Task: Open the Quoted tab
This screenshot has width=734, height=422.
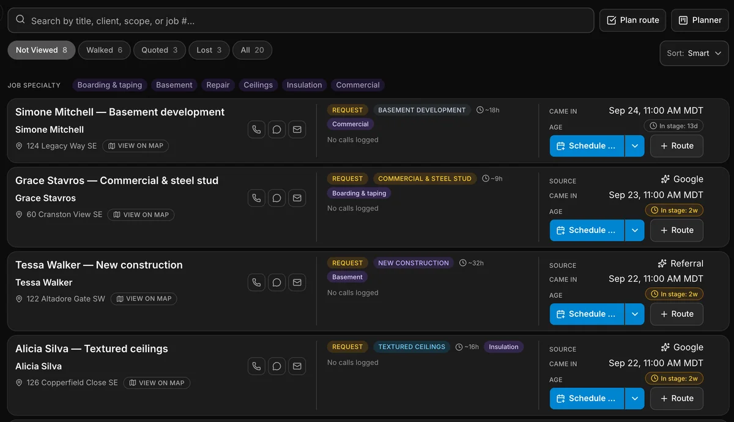Action: click(160, 50)
